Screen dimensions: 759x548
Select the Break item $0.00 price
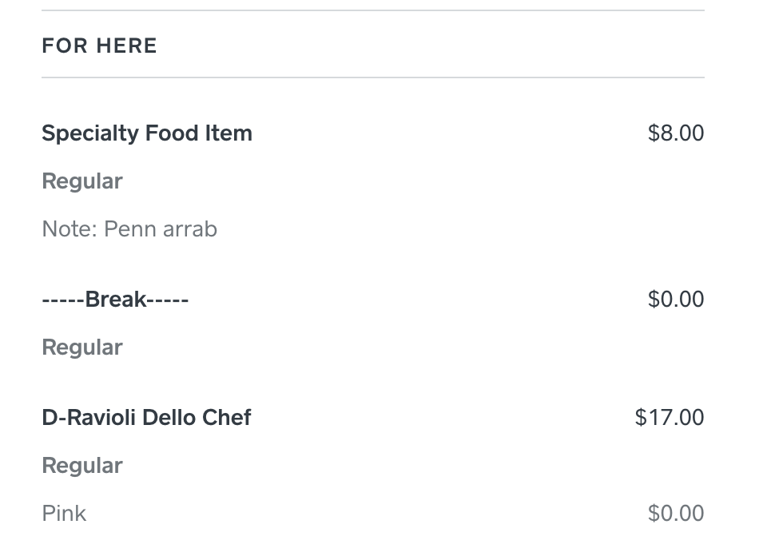pos(676,300)
